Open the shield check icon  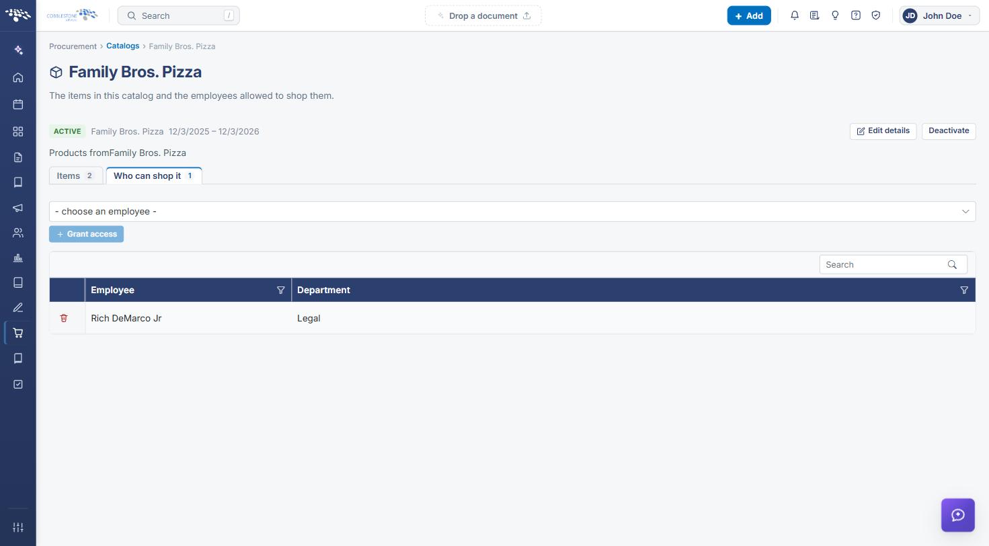(x=875, y=15)
